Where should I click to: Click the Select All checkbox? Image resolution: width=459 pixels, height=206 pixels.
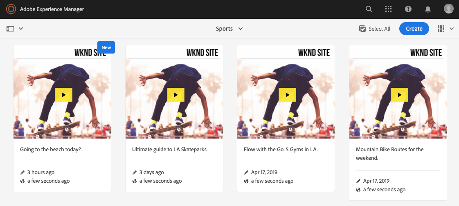coord(375,29)
